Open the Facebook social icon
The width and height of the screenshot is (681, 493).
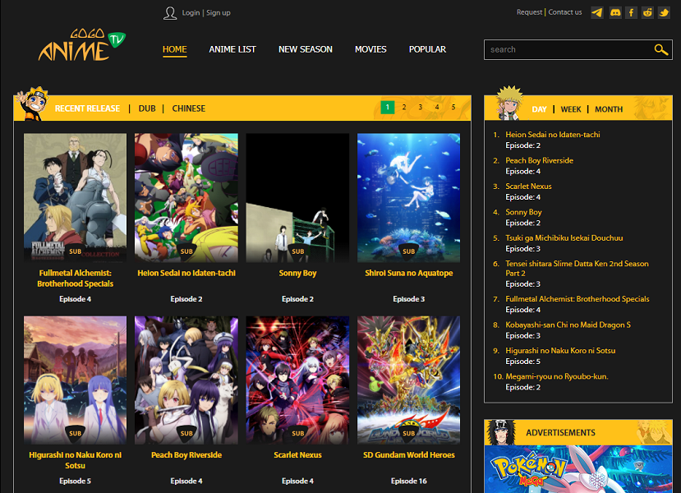631,12
